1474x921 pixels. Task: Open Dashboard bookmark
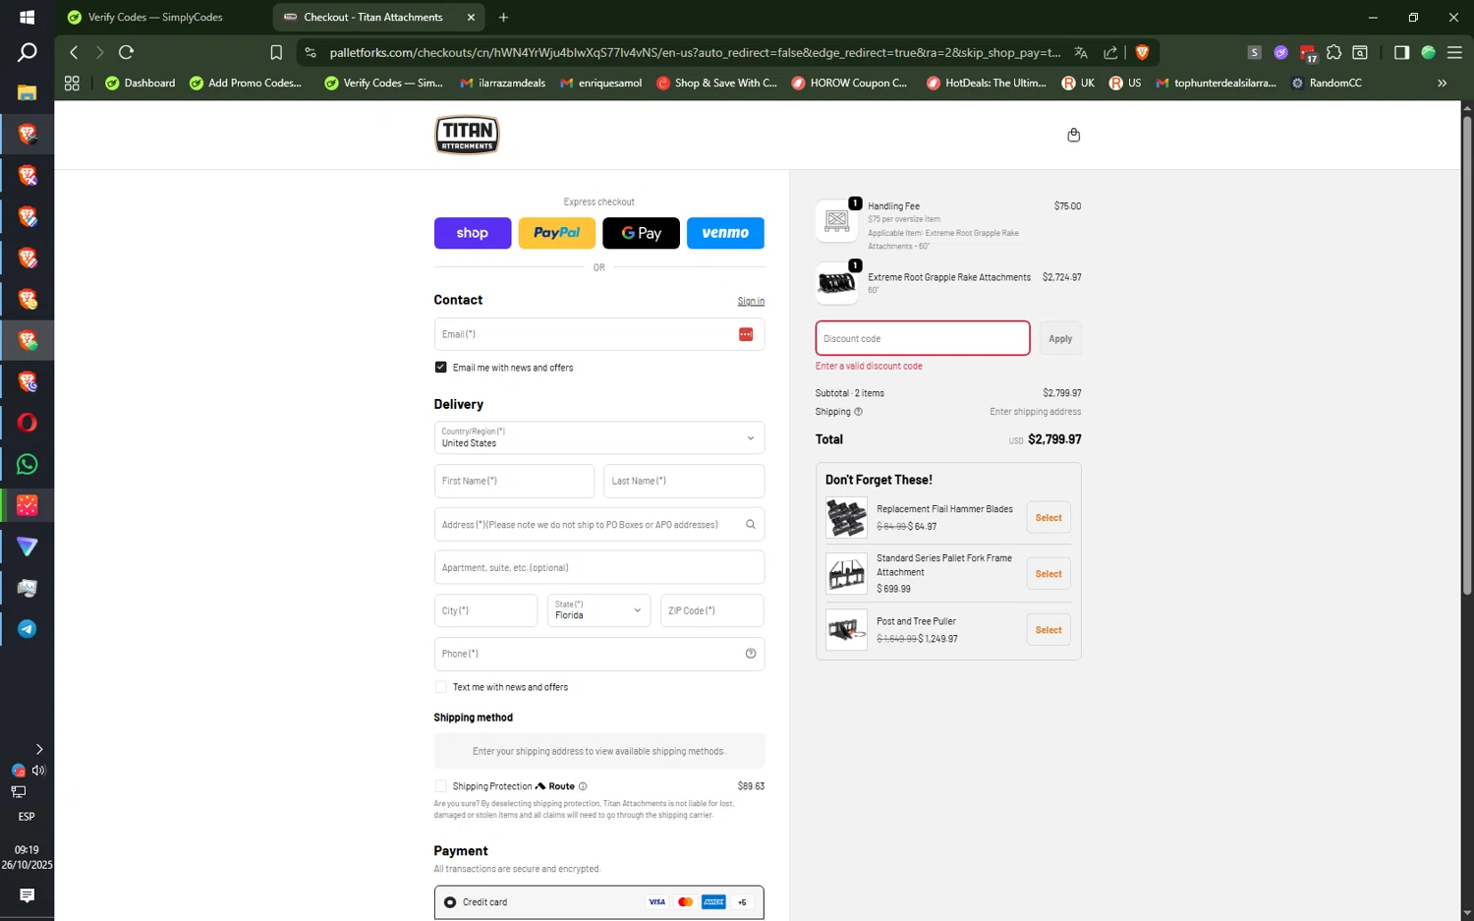[x=140, y=83]
